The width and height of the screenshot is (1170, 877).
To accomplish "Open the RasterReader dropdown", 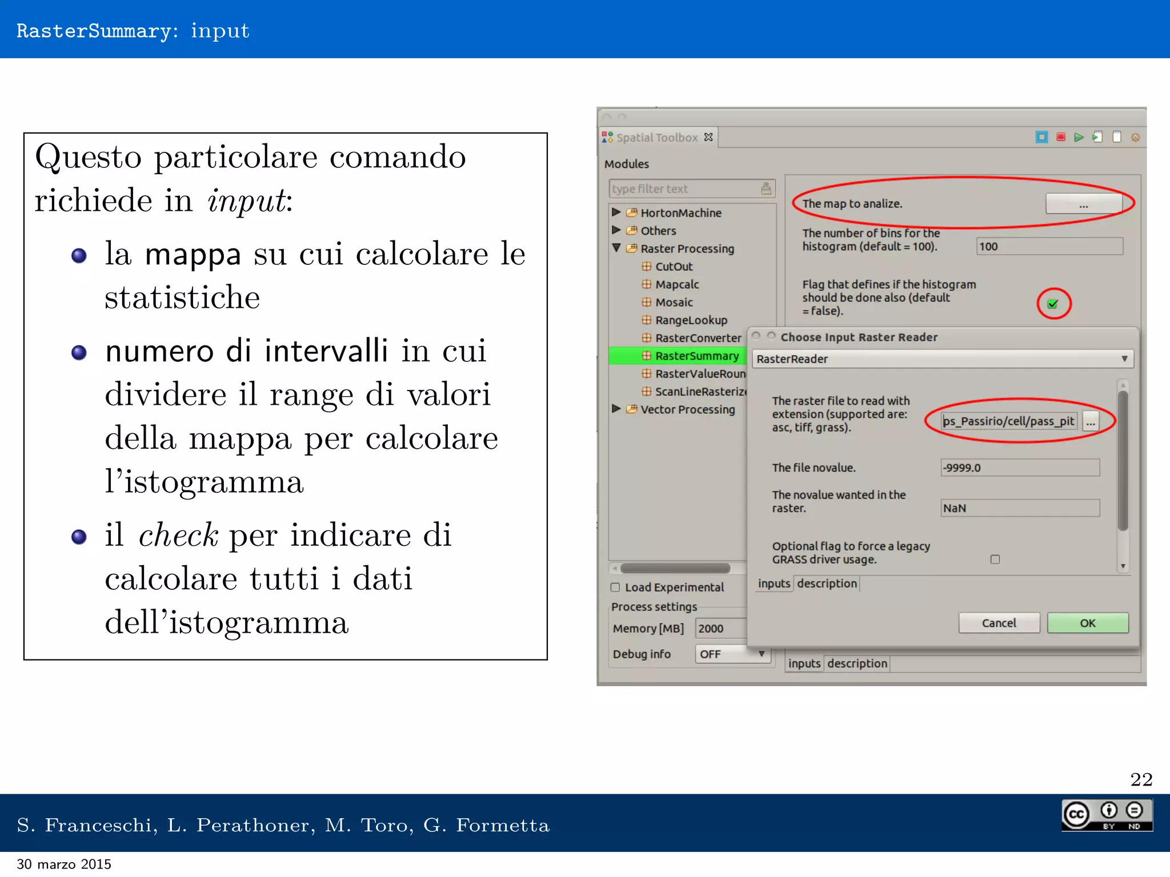I will click(943, 359).
